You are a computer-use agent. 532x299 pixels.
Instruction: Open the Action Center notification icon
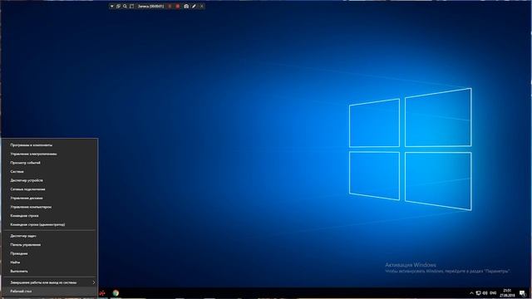click(x=523, y=293)
